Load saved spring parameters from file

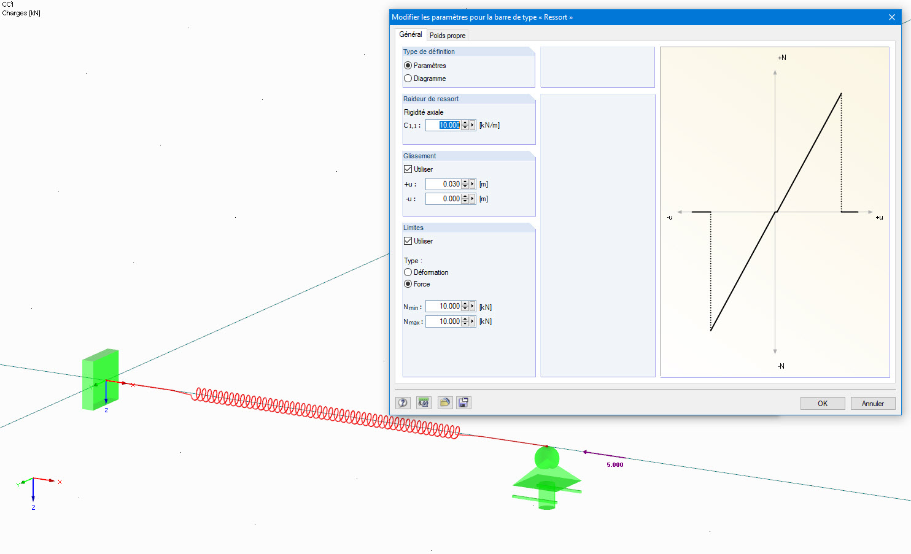click(444, 402)
